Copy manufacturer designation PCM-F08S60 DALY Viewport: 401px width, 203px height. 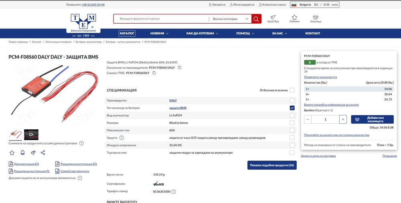180,68
